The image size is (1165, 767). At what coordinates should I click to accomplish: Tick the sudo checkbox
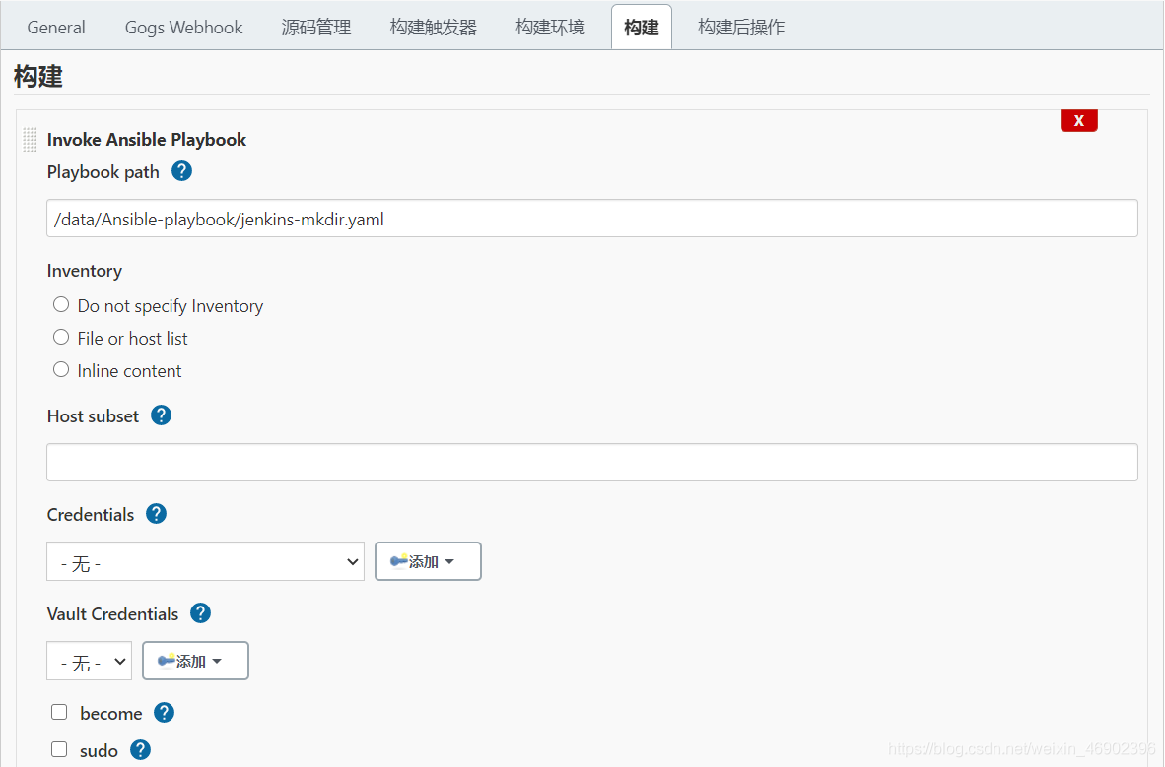(59, 749)
